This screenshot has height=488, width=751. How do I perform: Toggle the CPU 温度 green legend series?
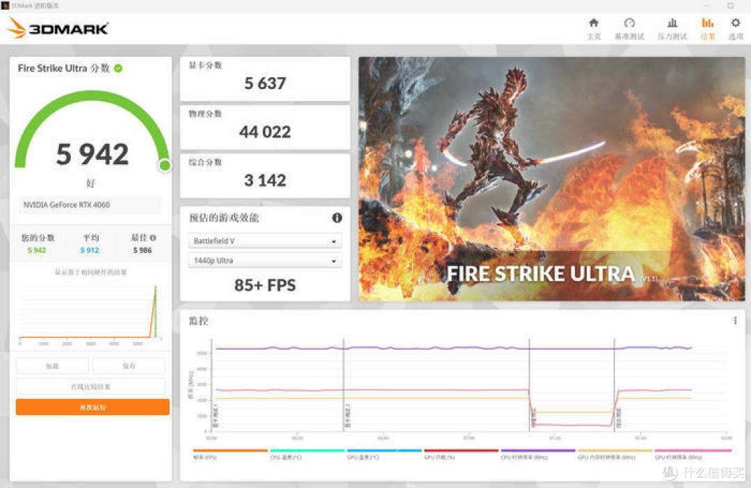tap(307, 454)
